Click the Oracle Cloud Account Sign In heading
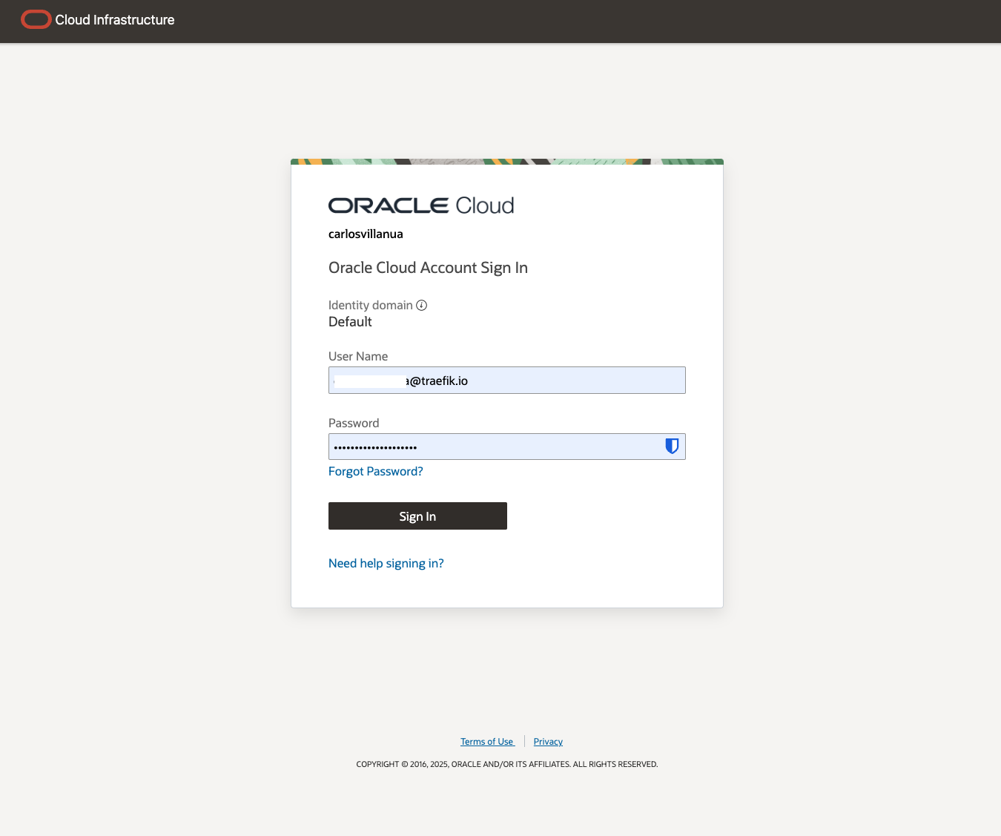 coord(428,268)
